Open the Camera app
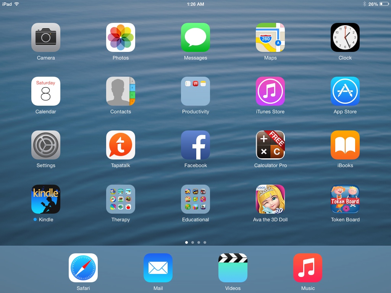This screenshot has height=293, width=391. pyautogui.click(x=46, y=37)
